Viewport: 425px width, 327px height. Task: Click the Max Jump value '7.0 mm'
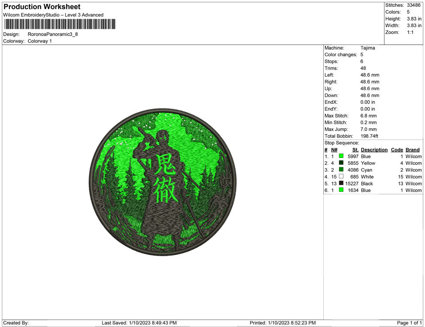(368, 129)
